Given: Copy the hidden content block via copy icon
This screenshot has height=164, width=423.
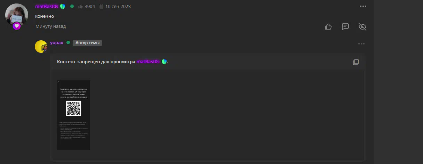Looking at the screenshot, I should [x=356, y=62].
